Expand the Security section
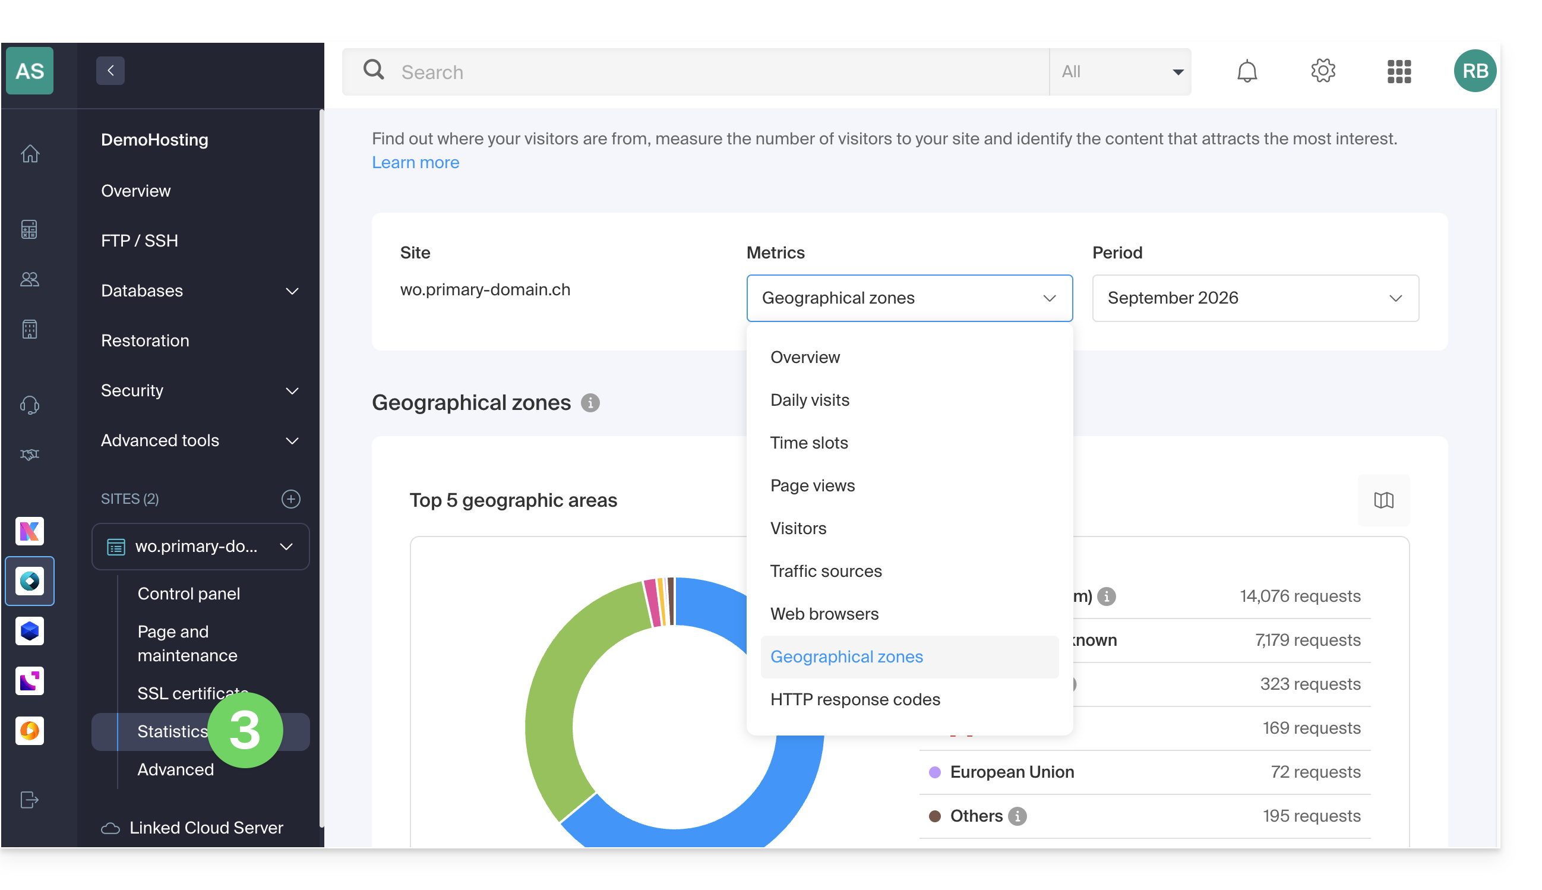This screenshot has width=1542, height=890. [200, 390]
